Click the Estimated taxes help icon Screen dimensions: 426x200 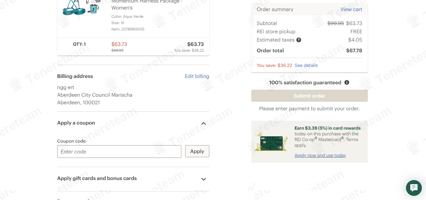coord(299,40)
